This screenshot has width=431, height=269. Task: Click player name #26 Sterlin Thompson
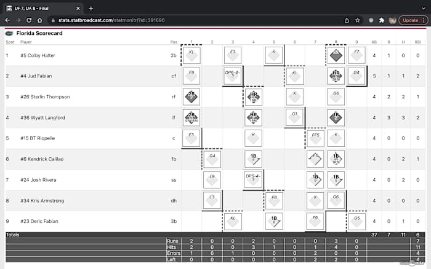45,97
